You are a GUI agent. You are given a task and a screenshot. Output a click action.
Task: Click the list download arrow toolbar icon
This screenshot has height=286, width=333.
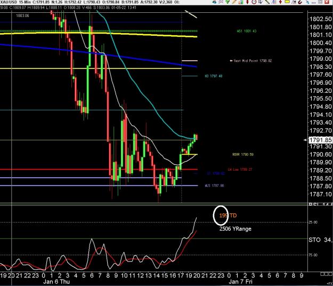pos(261,2)
